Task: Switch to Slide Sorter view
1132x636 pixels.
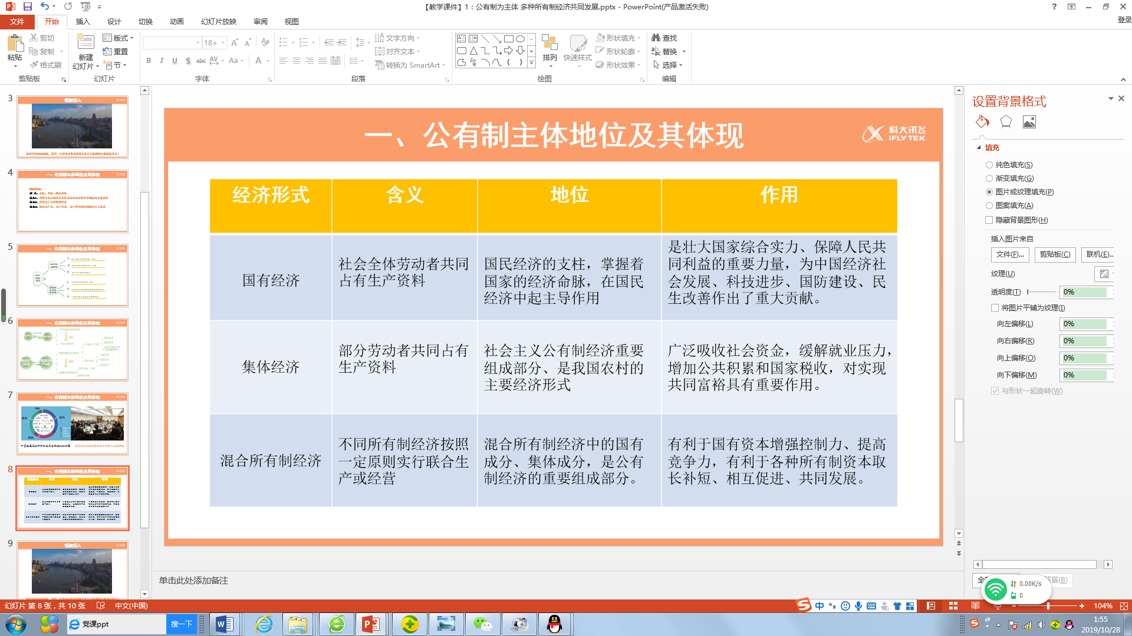Action: click(953, 606)
